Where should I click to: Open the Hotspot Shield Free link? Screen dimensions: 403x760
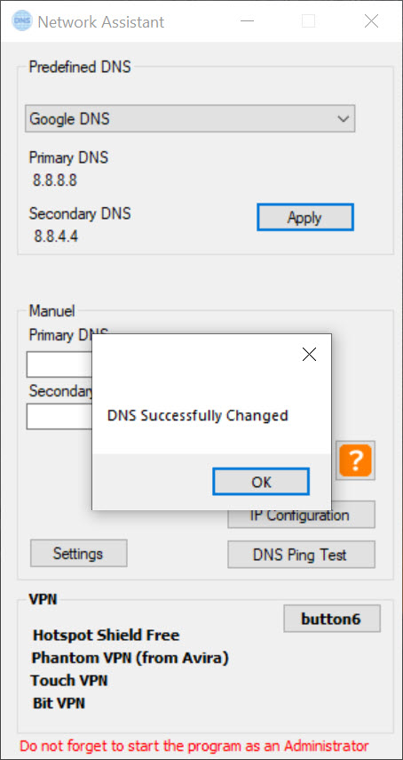pyautogui.click(x=106, y=635)
